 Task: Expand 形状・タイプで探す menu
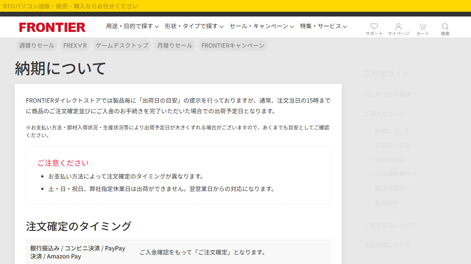194,26
